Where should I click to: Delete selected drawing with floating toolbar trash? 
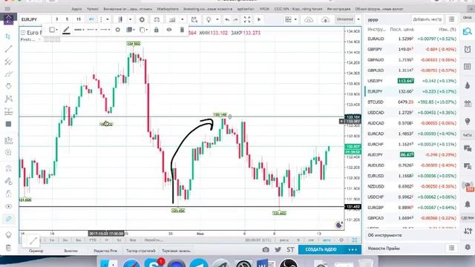click(182, 30)
